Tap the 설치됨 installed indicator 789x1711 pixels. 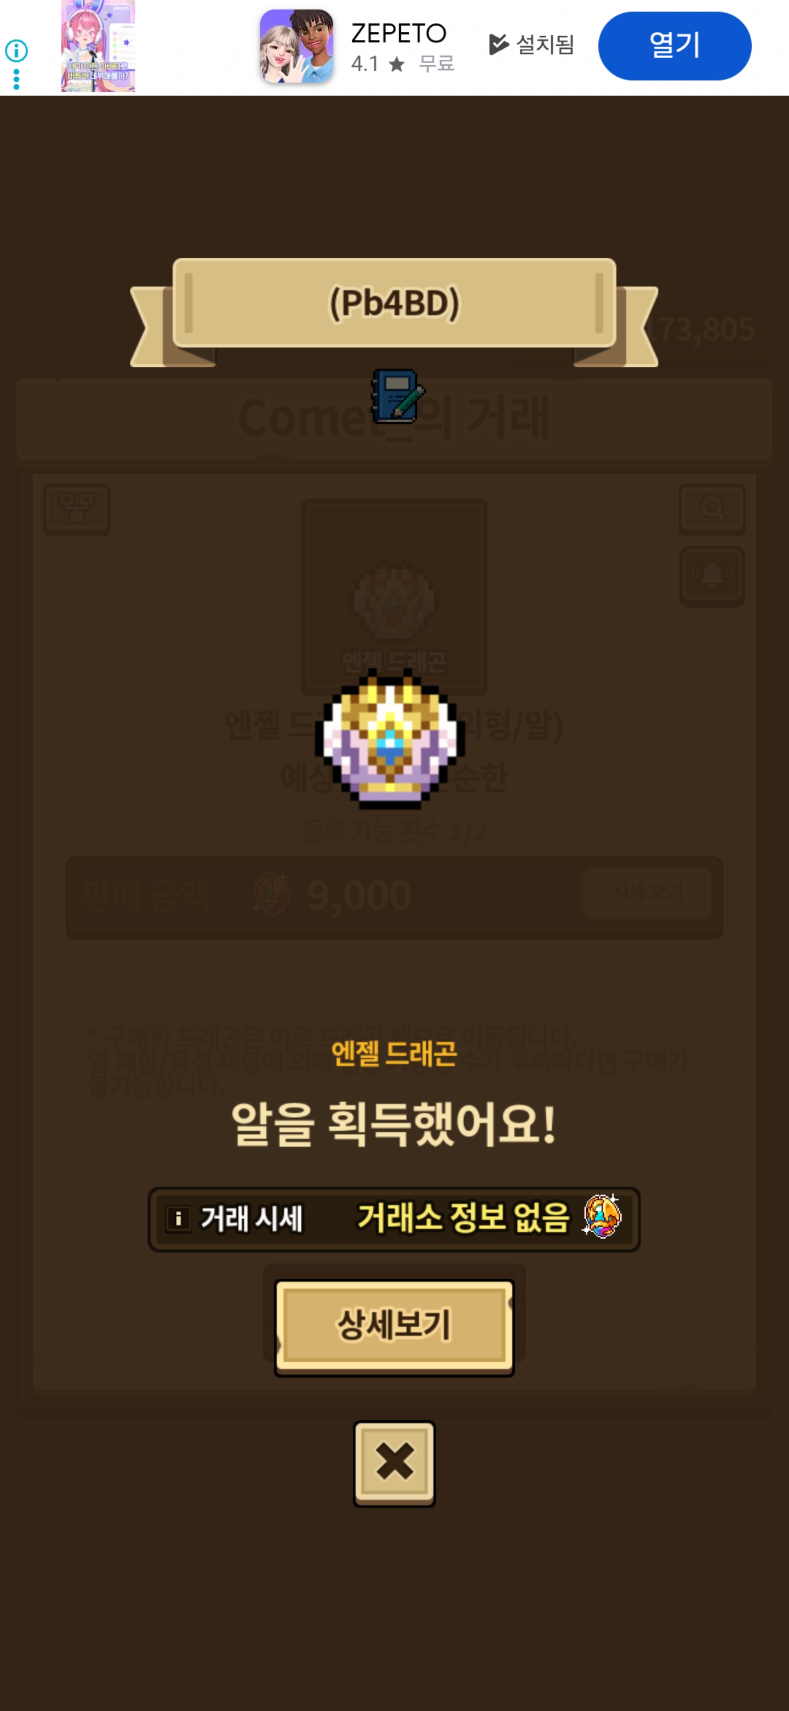click(531, 44)
